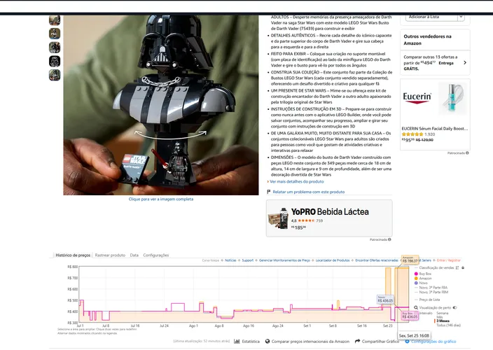The height and width of the screenshot is (350, 493).
Task: Click the Outros vendedores na Amazon heading
Action: (x=427, y=40)
